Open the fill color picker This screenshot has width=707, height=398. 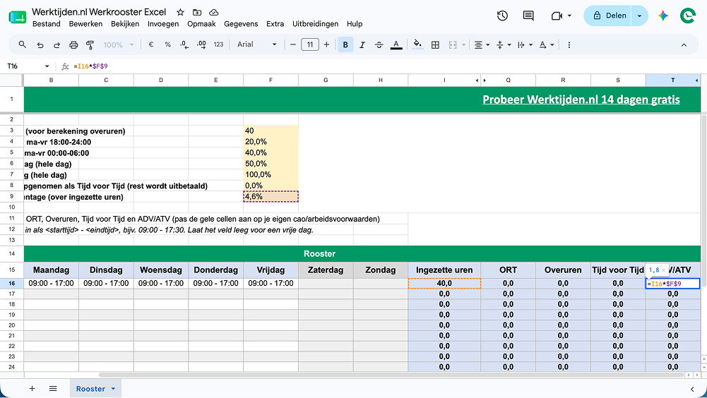417,44
